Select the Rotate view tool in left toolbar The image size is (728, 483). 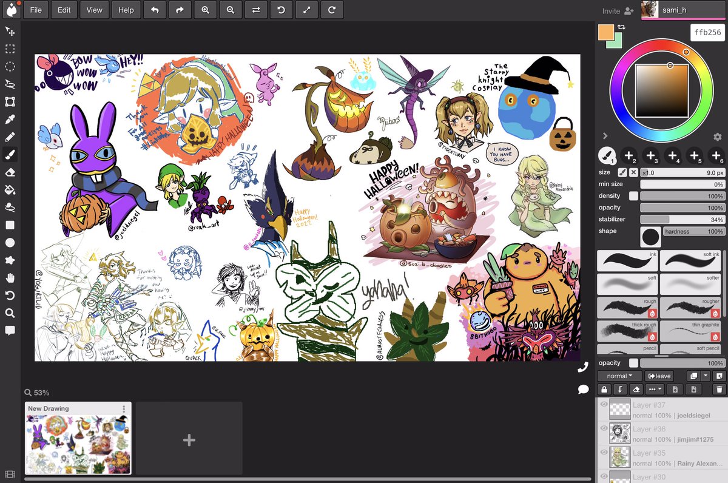coord(10,295)
